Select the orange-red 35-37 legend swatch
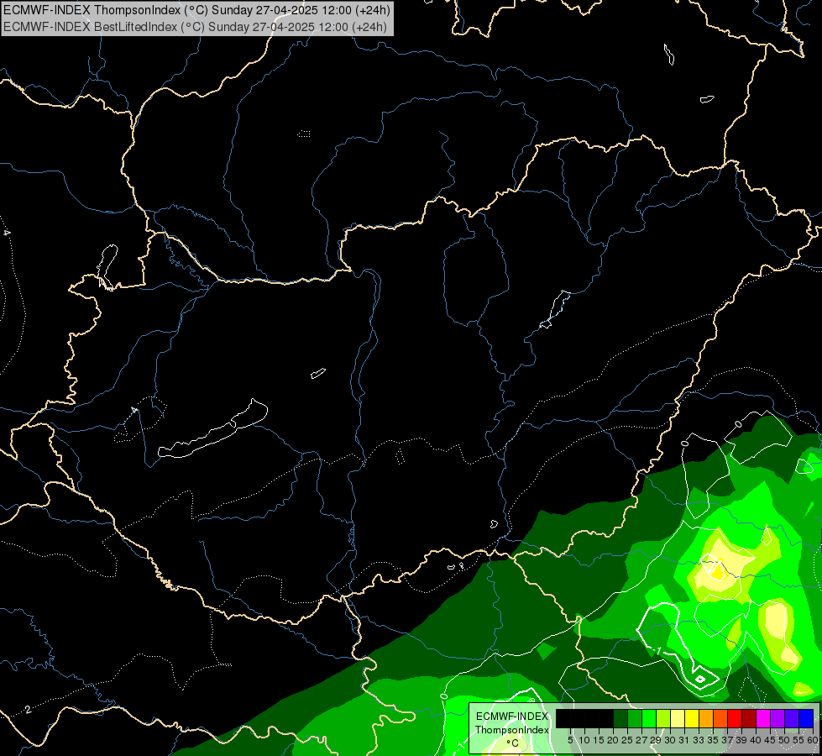Image resolution: width=822 pixels, height=756 pixels. [x=720, y=718]
